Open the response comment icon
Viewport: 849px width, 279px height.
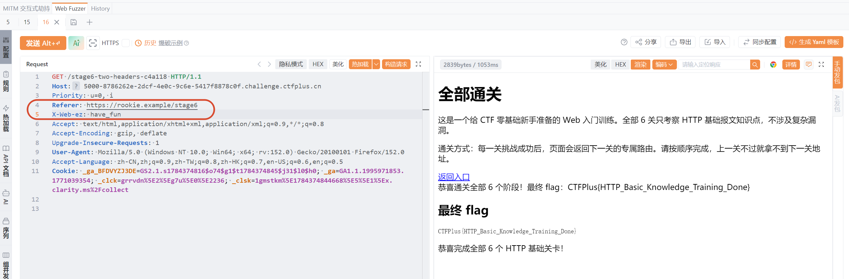point(809,65)
